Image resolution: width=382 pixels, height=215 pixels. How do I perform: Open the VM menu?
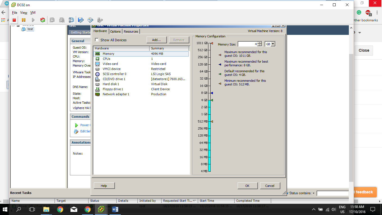click(x=33, y=13)
